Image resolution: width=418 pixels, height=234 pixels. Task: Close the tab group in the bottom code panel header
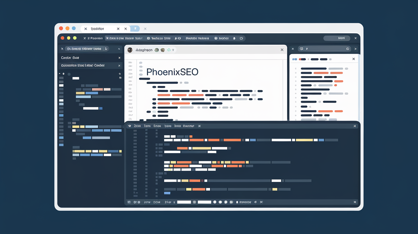tap(199, 126)
